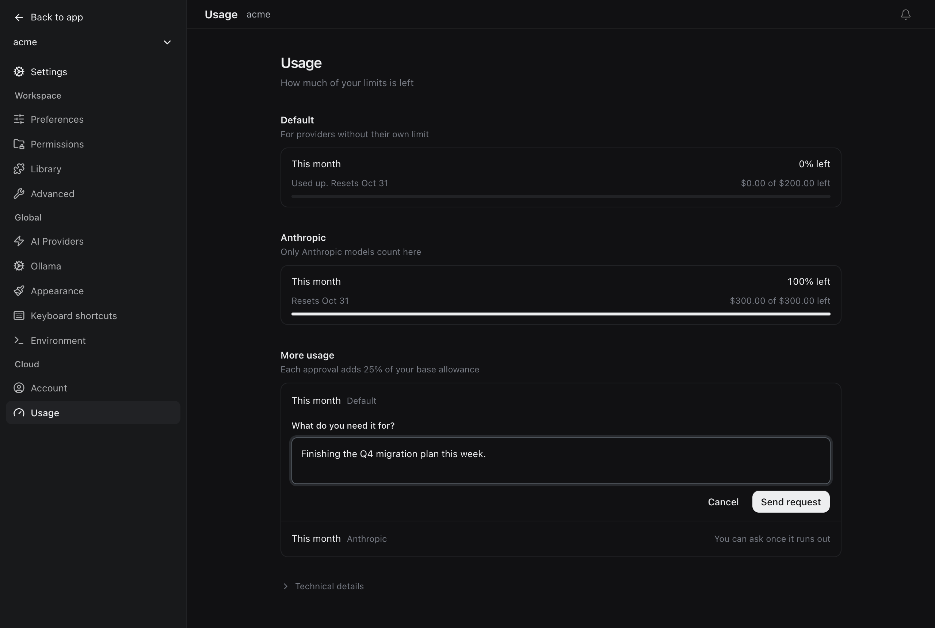The height and width of the screenshot is (628, 935).
Task: Click "$300.00 of $300.00 left" text
Action: coord(780,301)
